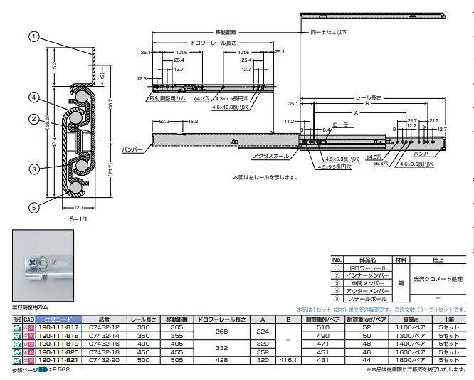The height and width of the screenshot is (380, 474).
Task: Click the travel distance value 505
Action: pos(177,360)
